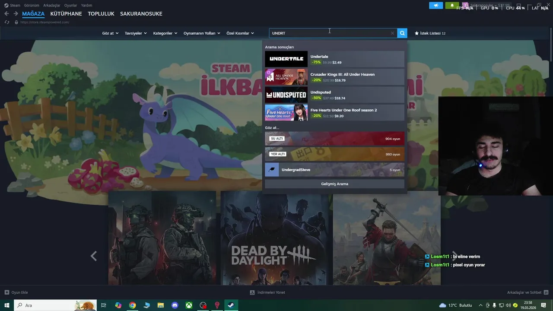This screenshot has height=311, width=553.
Task: Open the Arkadaşlar menu
Action: point(52,5)
